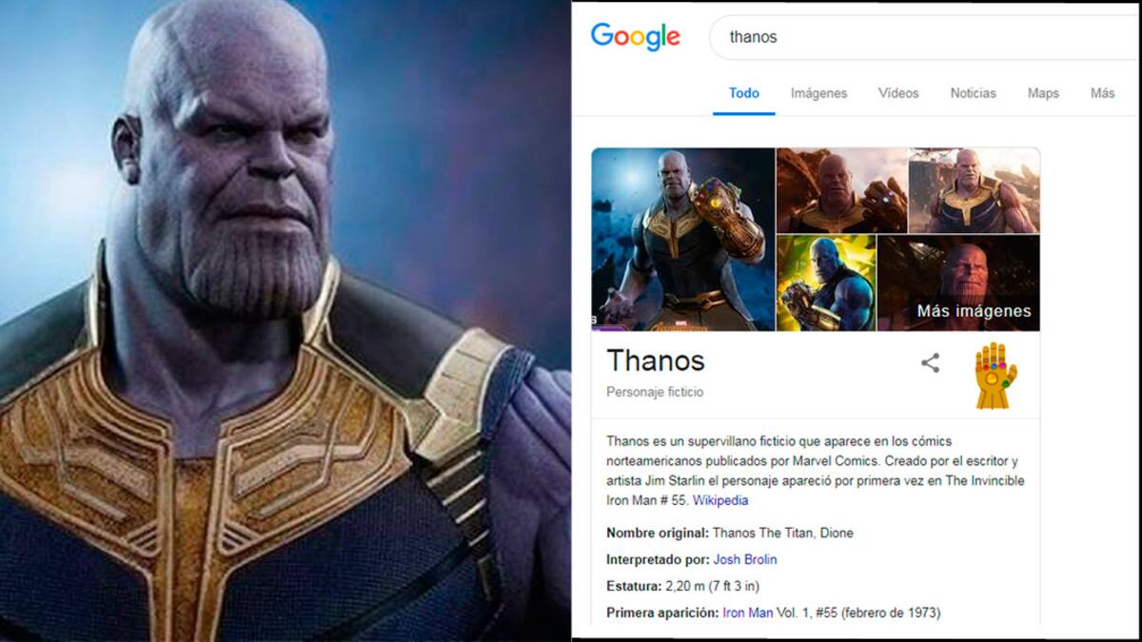This screenshot has height=642, width=1142.
Task: Select the Maps tab
Action: pos(1043,93)
